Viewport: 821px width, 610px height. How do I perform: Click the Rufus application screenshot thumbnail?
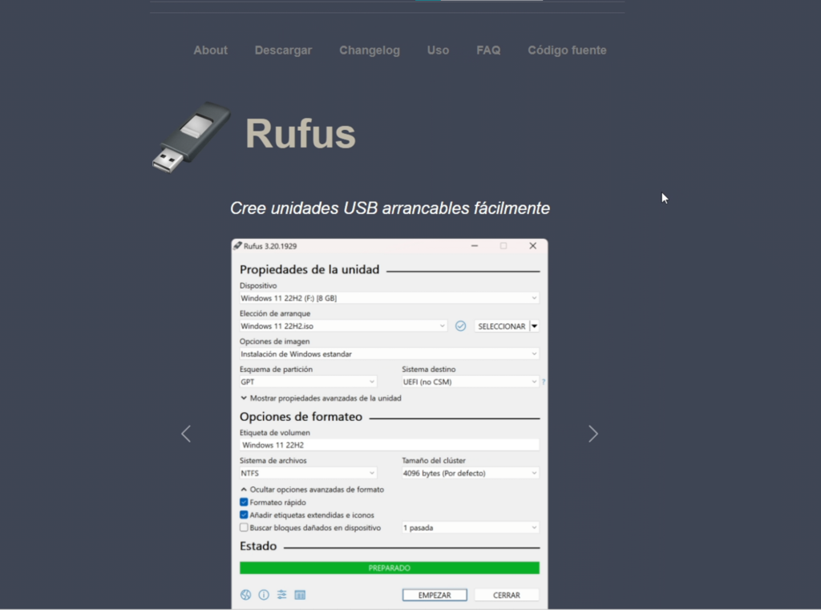coord(389,424)
